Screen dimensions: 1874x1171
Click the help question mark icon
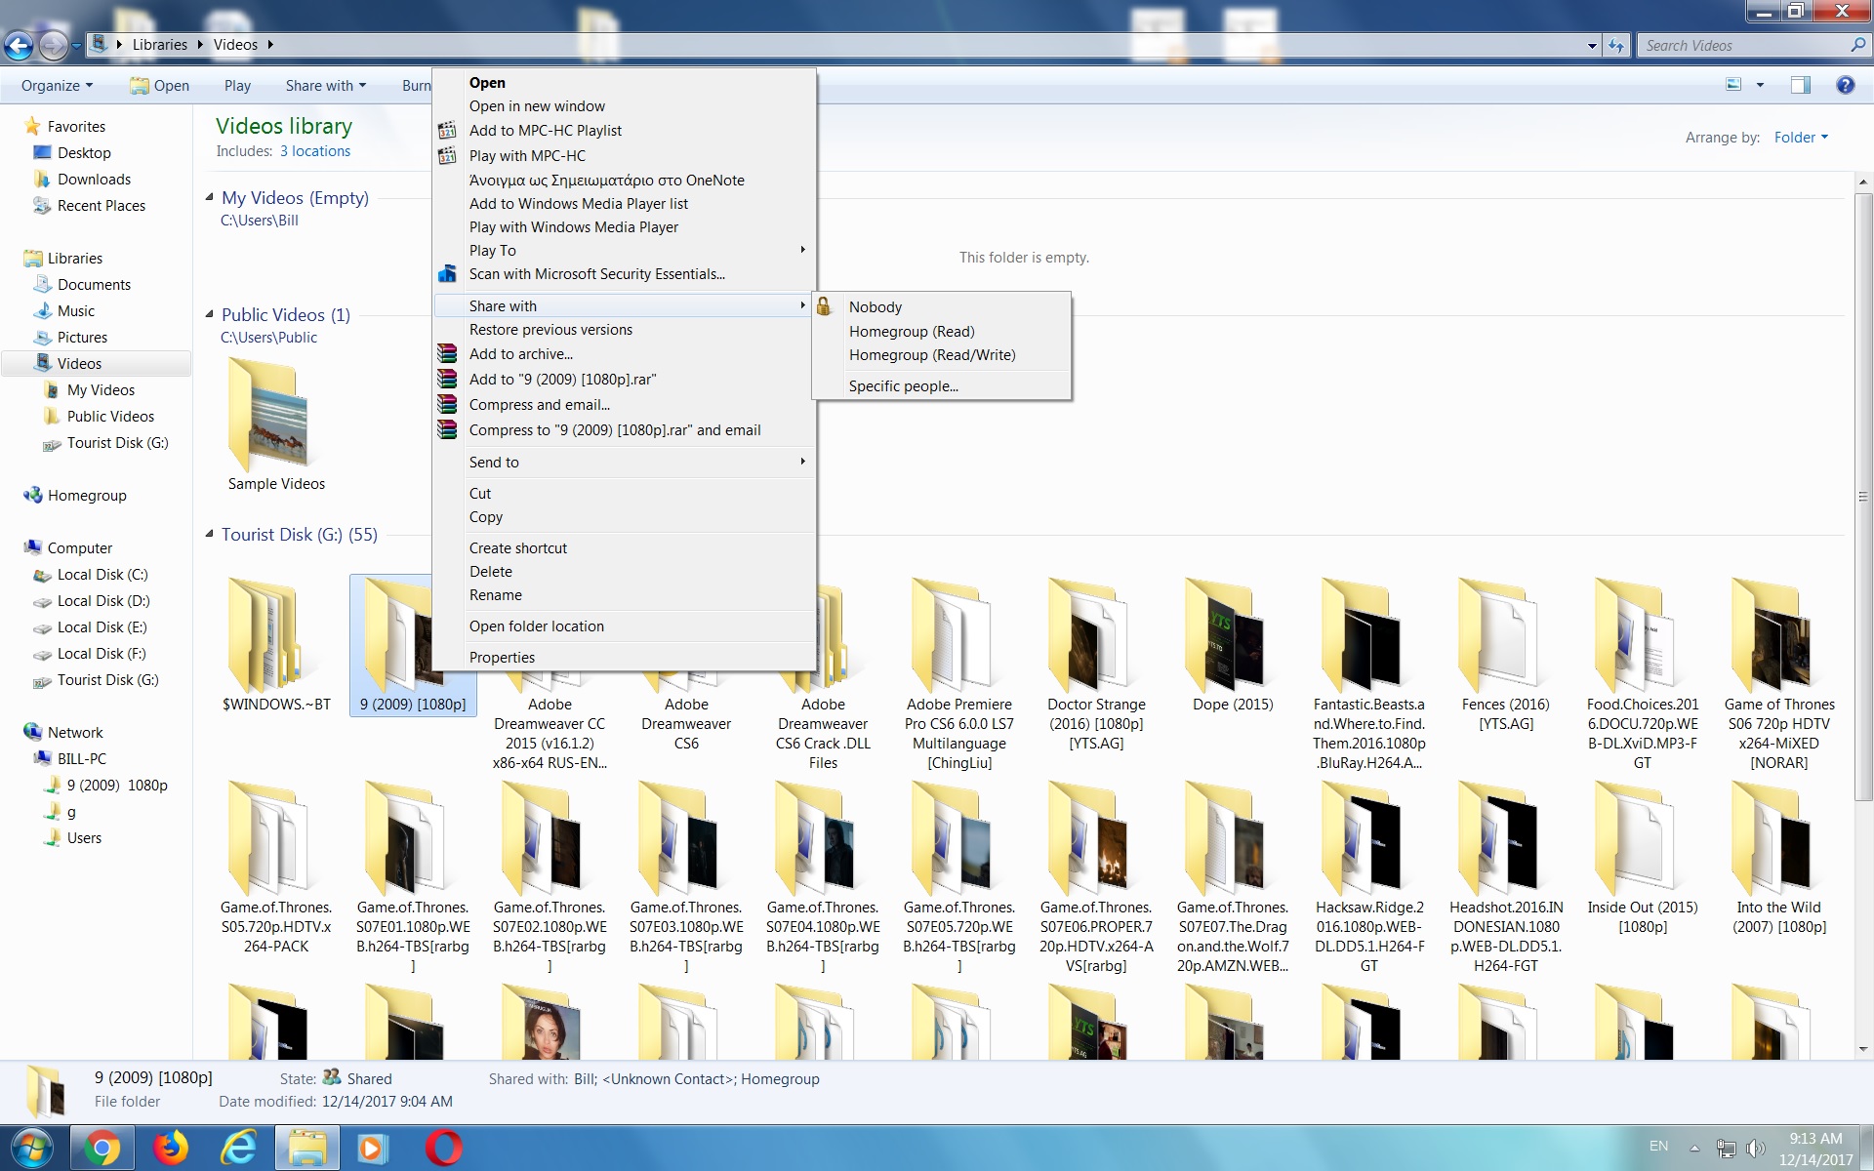(x=1845, y=85)
